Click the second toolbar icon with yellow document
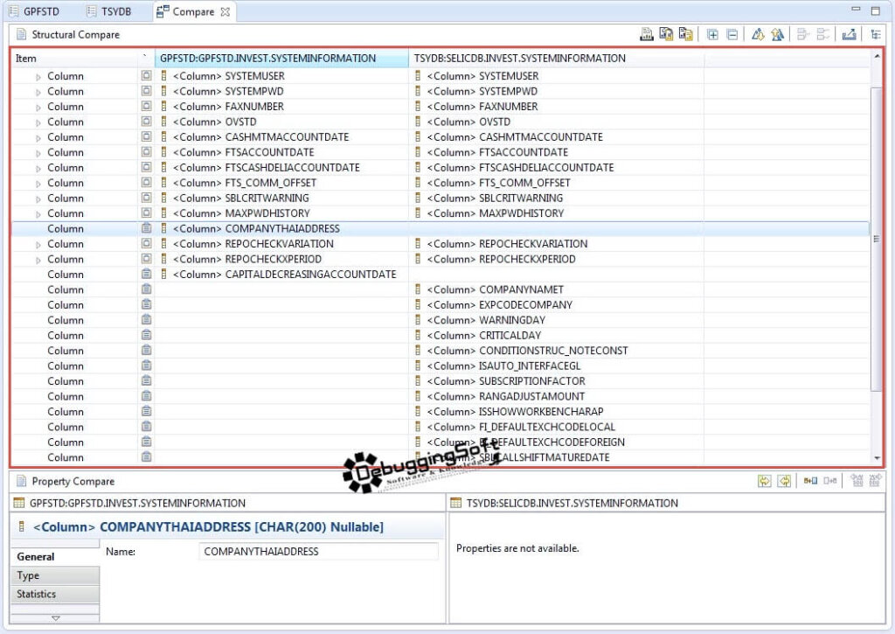Image resolution: width=895 pixels, height=634 pixels. (x=665, y=34)
